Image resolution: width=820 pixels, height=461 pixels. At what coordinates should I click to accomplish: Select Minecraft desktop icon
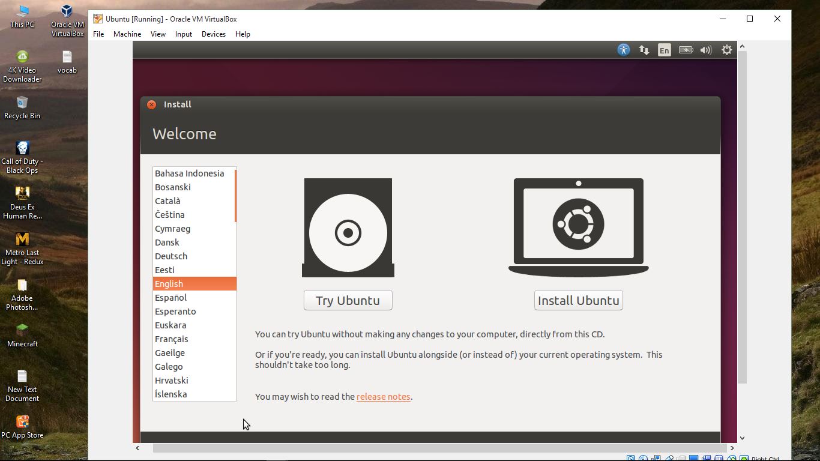pyautogui.click(x=22, y=336)
